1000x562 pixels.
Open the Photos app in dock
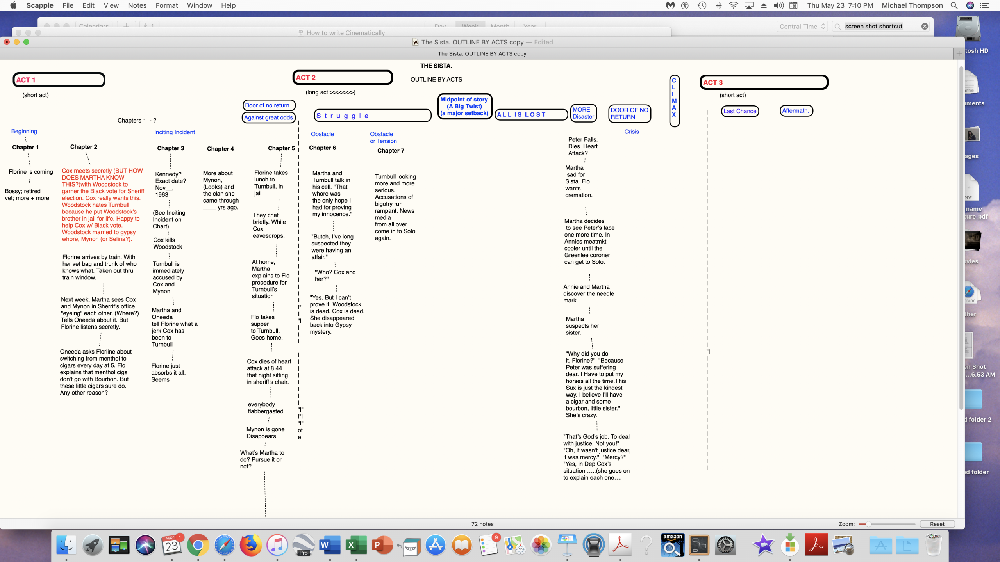pos(541,545)
